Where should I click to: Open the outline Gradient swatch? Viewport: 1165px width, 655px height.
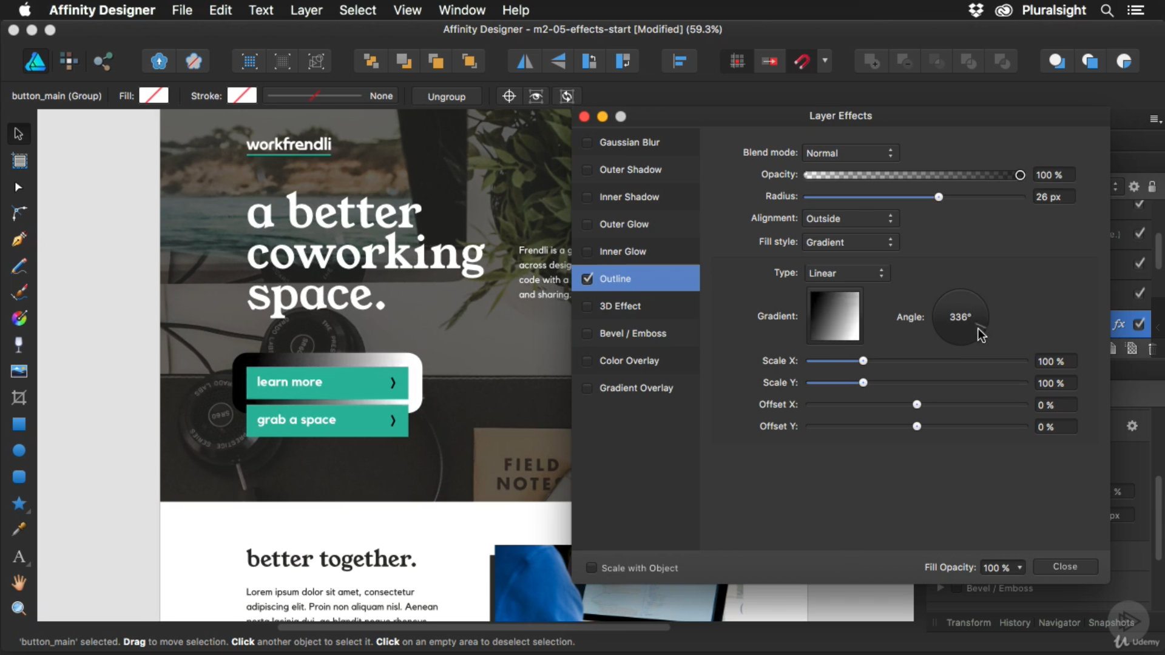tap(835, 316)
